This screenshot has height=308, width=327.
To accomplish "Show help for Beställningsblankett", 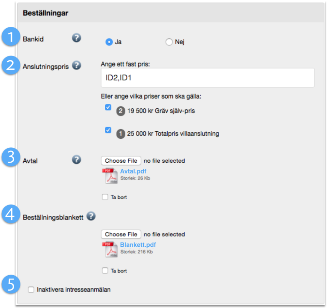I will point(91,216).
